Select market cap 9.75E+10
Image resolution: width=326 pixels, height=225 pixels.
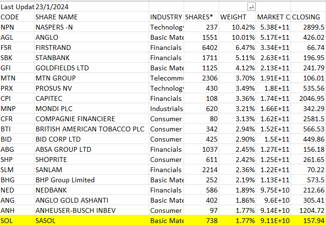click(273, 190)
